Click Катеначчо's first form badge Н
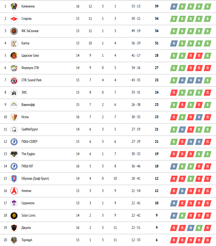Viewport: 216px width, 246px height. click(174, 7)
